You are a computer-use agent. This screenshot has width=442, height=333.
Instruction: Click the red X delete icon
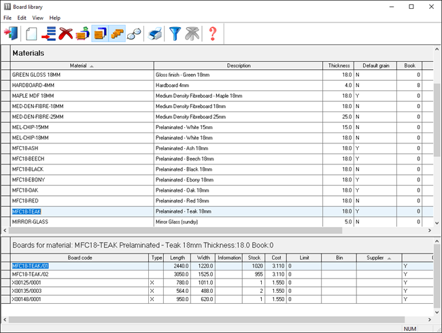65,33
